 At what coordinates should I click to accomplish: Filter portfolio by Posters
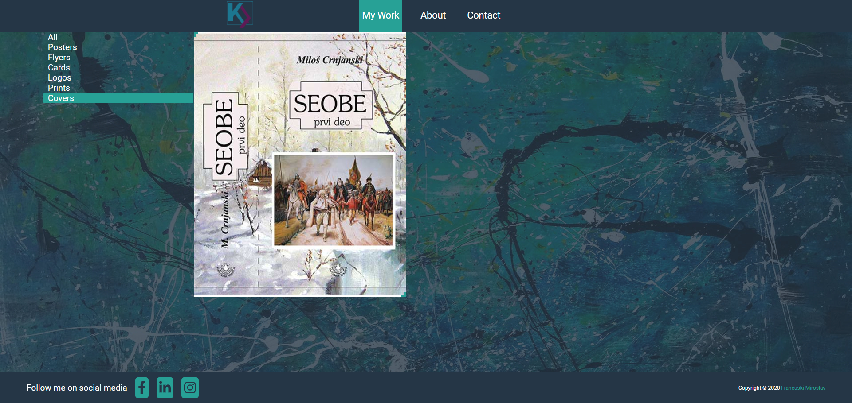(63, 47)
